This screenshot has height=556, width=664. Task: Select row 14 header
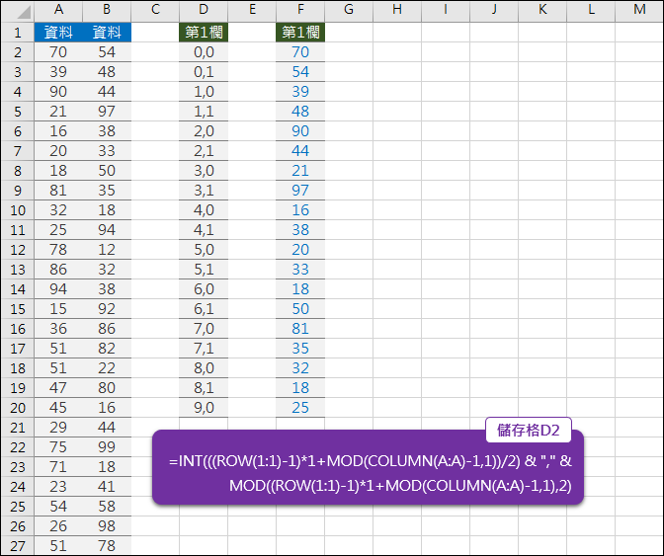coord(18,289)
